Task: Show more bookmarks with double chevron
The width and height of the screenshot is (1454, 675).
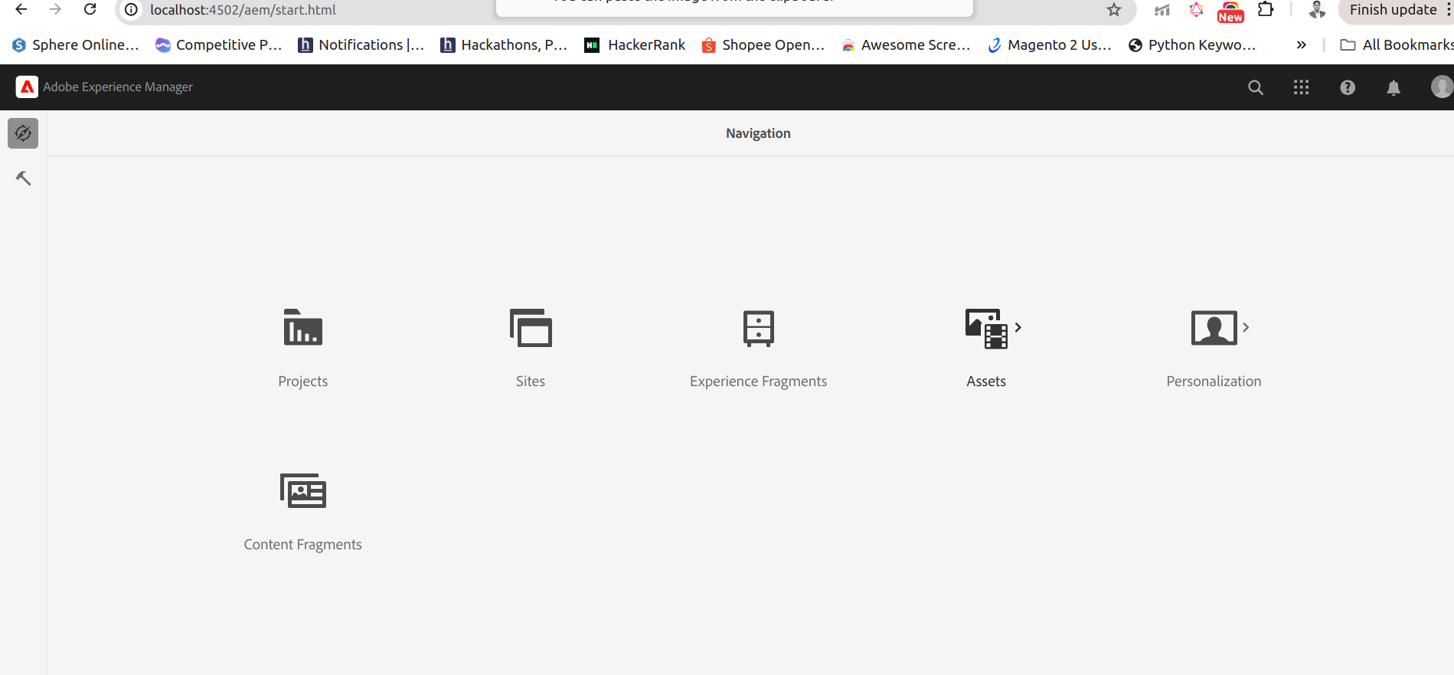Action: click(x=1301, y=45)
